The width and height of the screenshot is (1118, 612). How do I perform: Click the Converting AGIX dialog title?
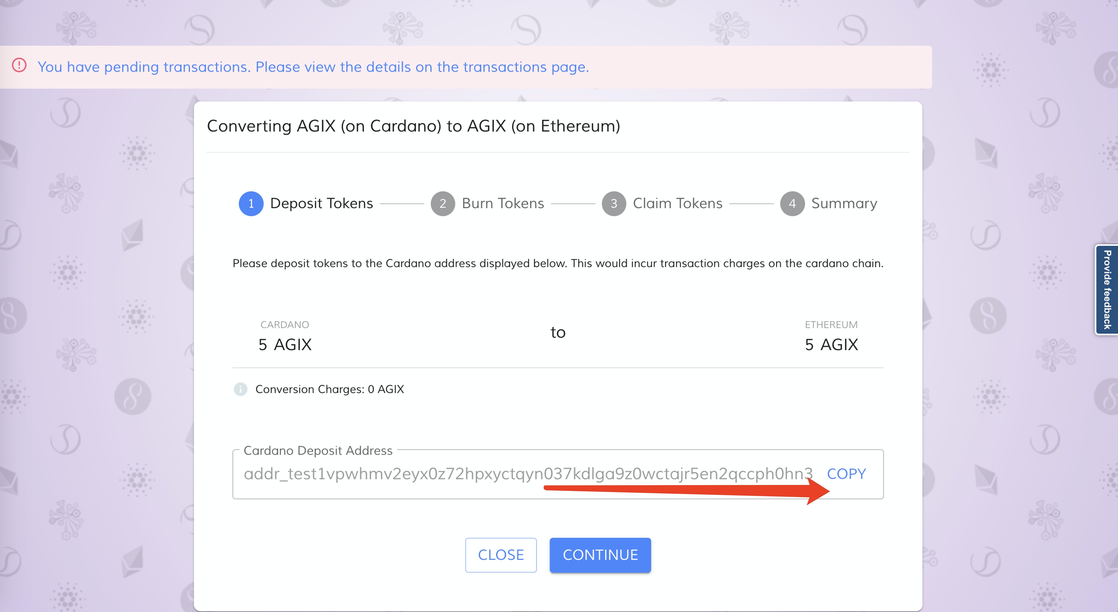click(x=413, y=126)
